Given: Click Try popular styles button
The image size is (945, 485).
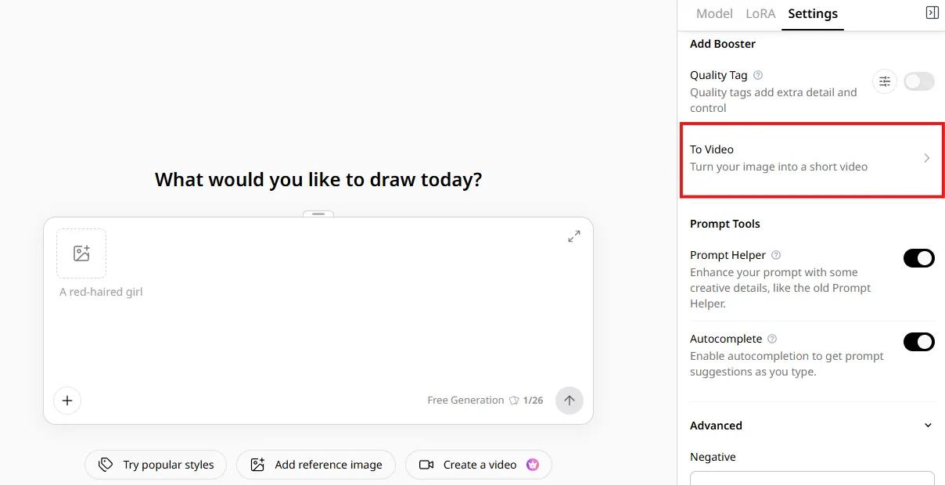Looking at the screenshot, I should (x=156, y=465).
